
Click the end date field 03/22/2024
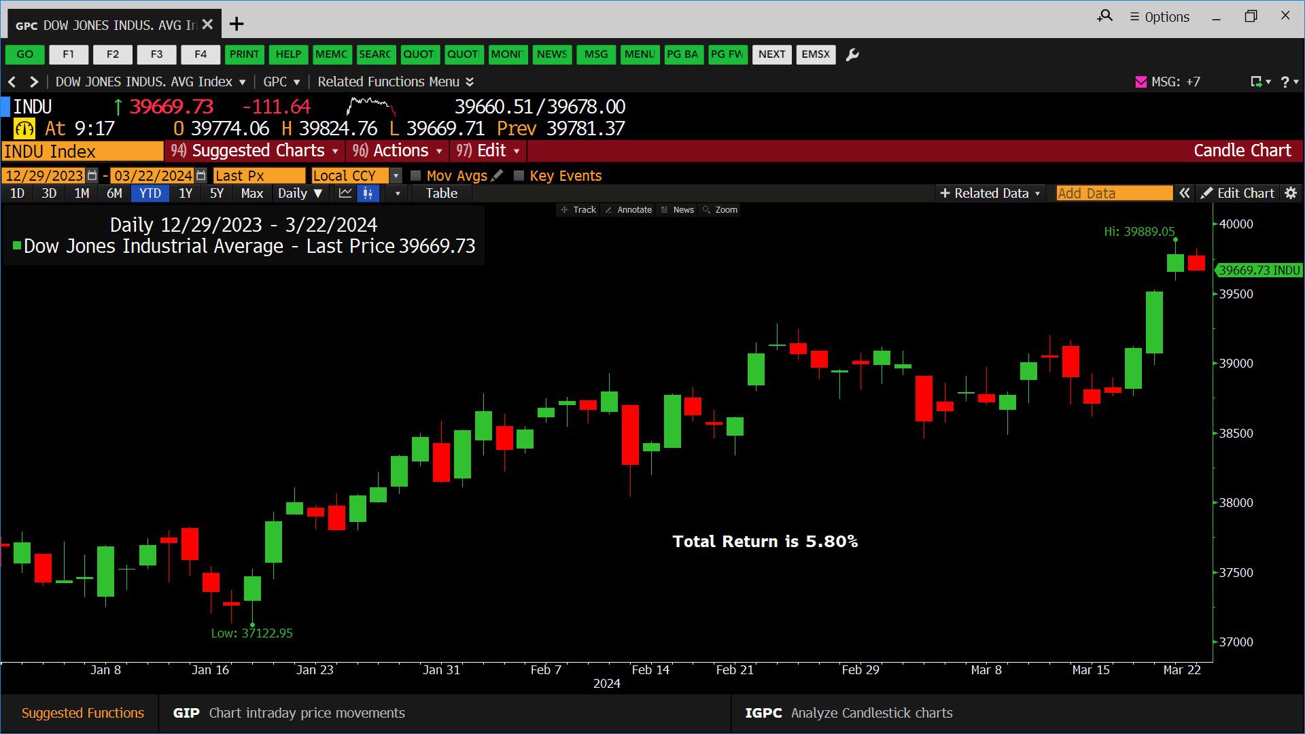(x=152, y=175)
